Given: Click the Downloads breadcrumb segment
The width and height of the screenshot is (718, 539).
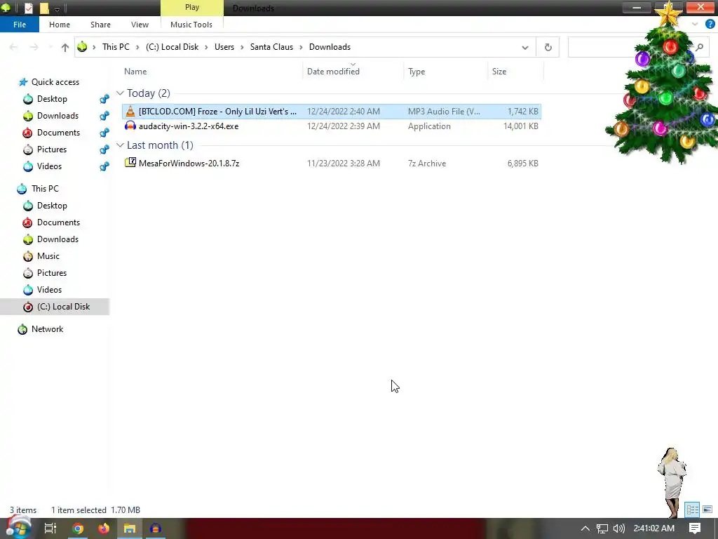Looking at the screenshot, I should [x=330, y=47].
